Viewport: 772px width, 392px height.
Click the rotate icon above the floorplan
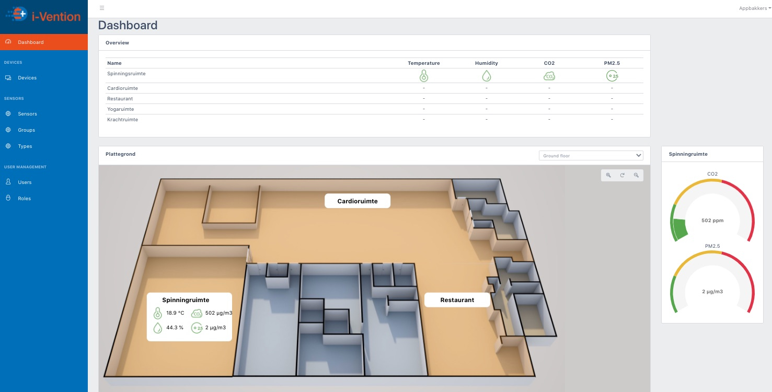point(622,175)
